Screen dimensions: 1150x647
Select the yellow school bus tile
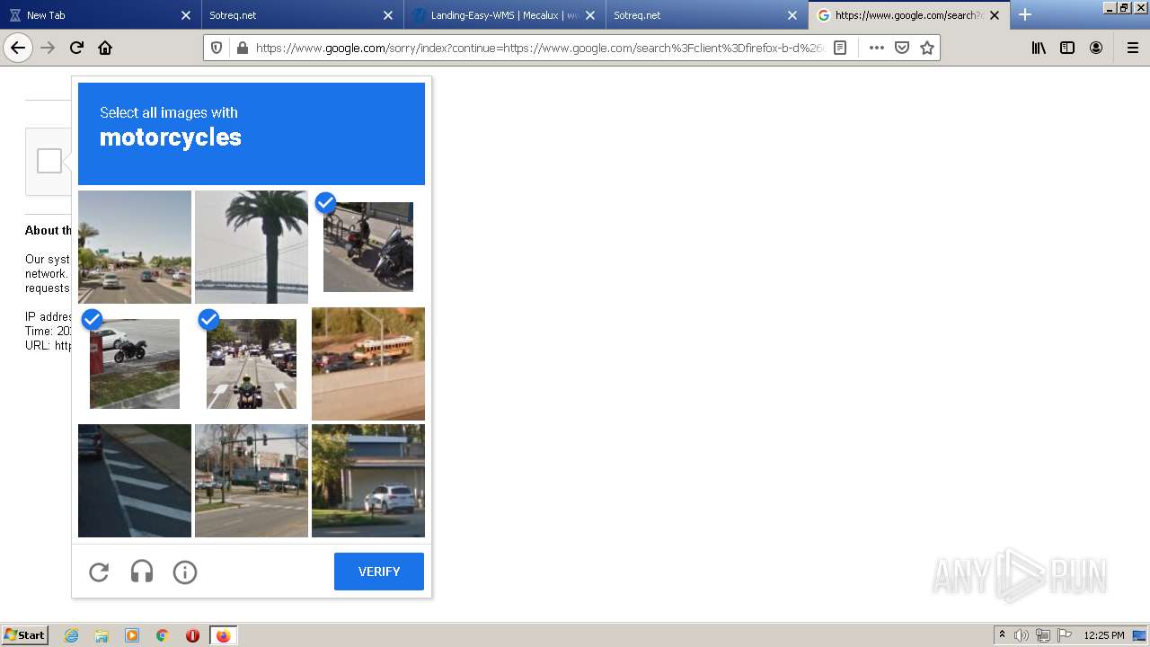(x=368, y=364)
